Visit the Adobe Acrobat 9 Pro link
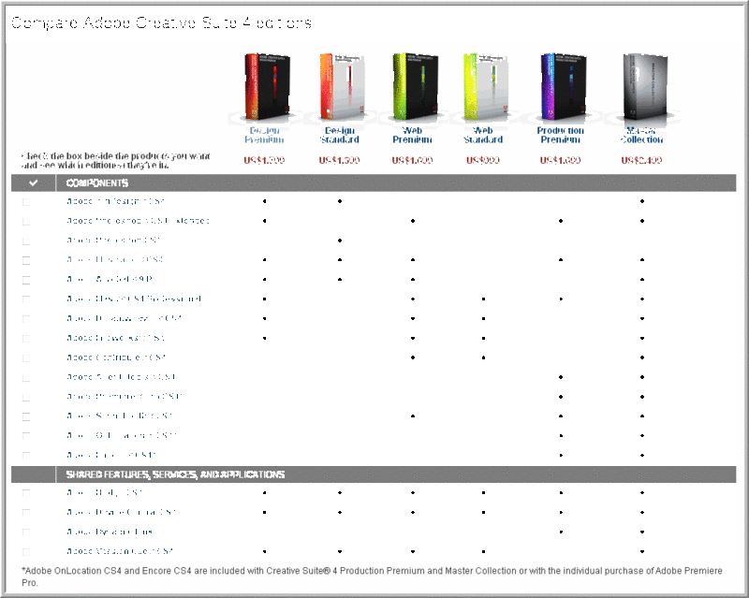749x598 pixels. point(110,279)
